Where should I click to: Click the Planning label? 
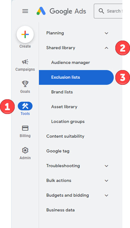pyautogui.click(x=55, y=33)
